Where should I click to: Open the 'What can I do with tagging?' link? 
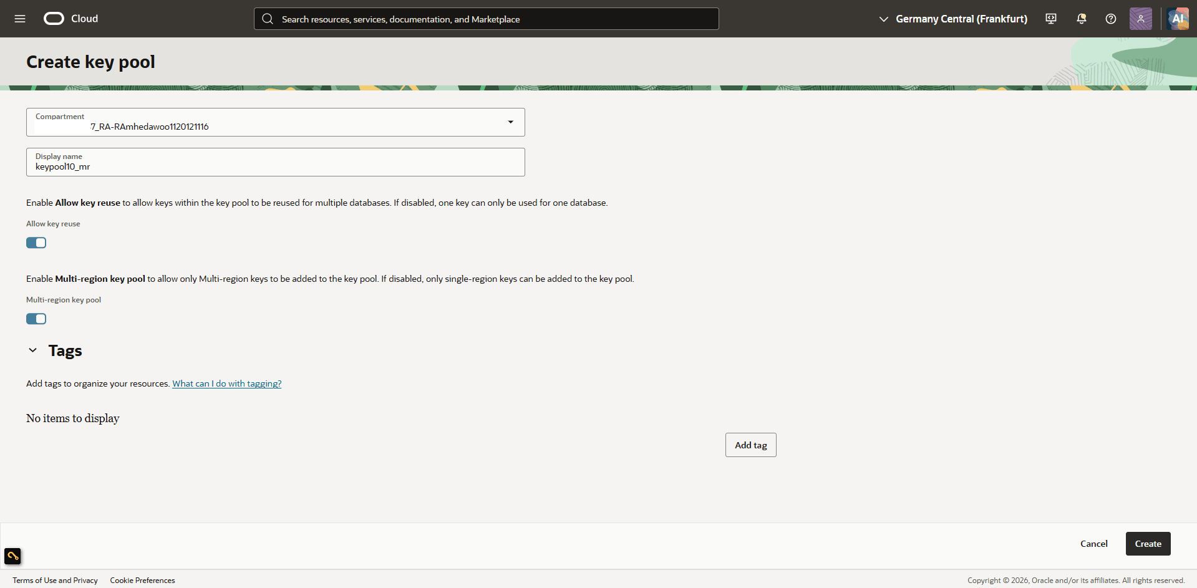(x=227, y=383)
